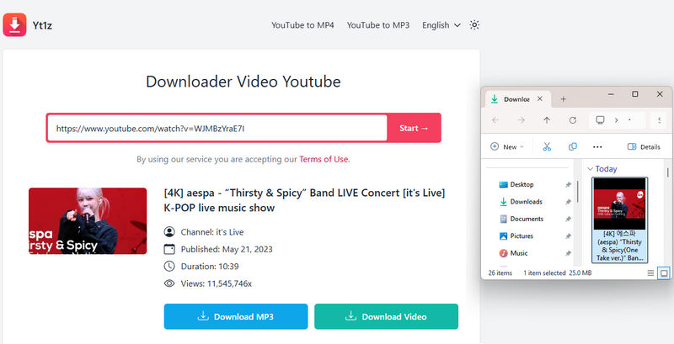Toggle the light/dark theme sun icon
This screenshot has width=674, height=344.
[474, 25]
